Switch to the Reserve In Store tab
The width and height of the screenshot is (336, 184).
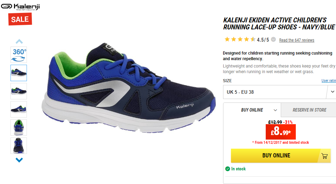coord(309,110)
